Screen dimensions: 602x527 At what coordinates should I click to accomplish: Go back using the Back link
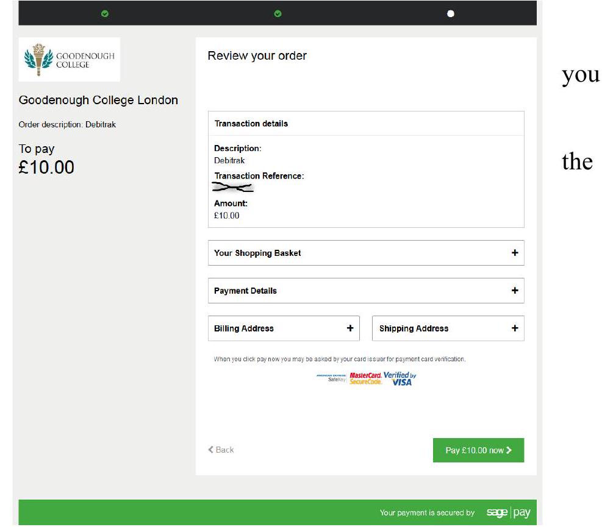click(x=221, y=450)
